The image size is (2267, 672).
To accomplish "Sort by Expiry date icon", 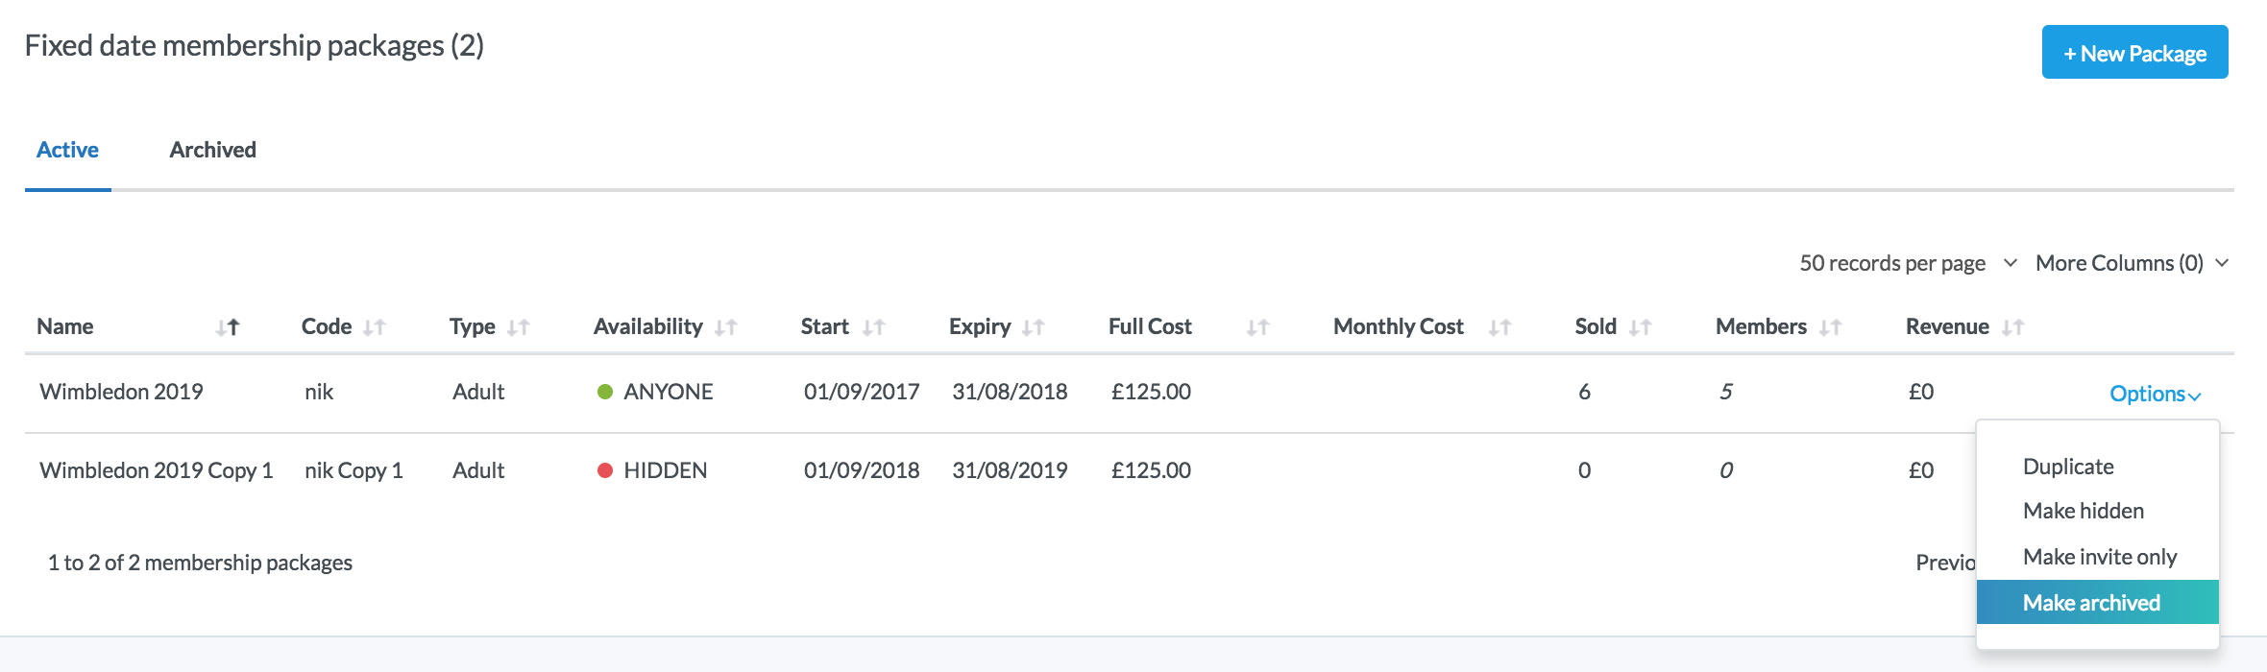I will pos(1034,327).
